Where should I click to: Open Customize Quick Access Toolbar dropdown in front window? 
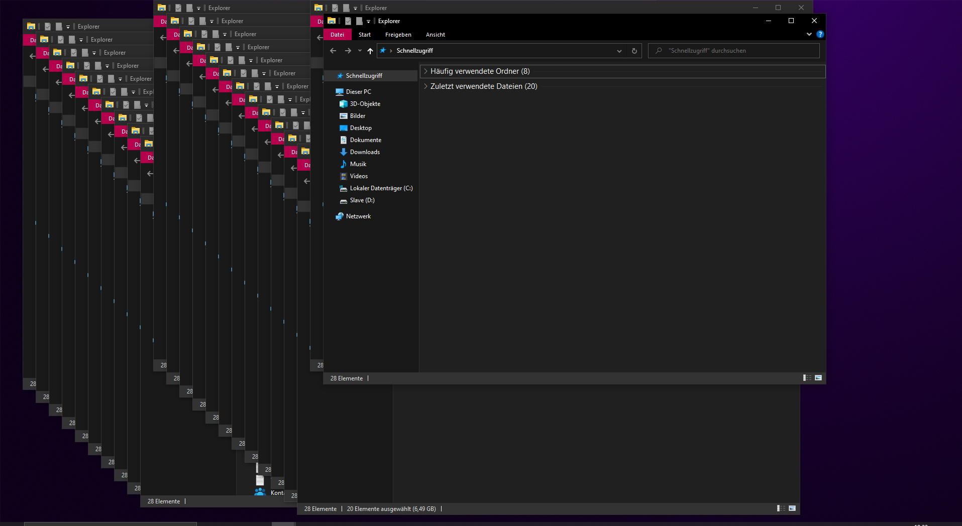[368, 22]
